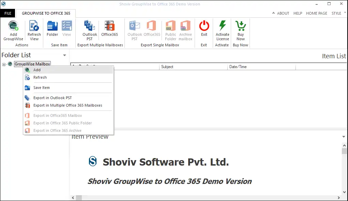Open the FILE tab
348x201 pixels.
point(8,13)
